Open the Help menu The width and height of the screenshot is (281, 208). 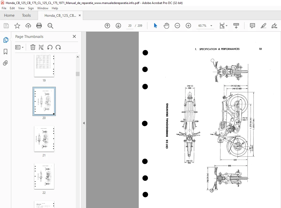click(x=55, y=8)
